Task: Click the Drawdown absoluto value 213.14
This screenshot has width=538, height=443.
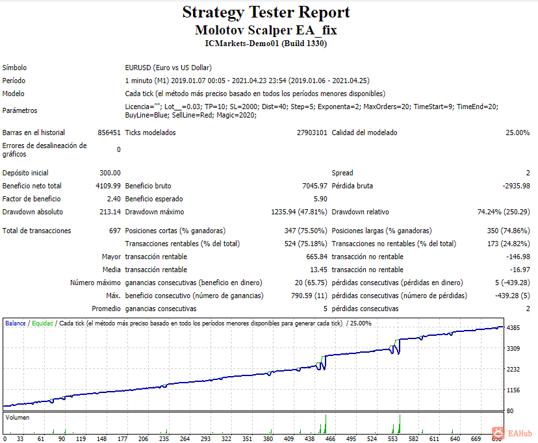Action: click(110, 212)
